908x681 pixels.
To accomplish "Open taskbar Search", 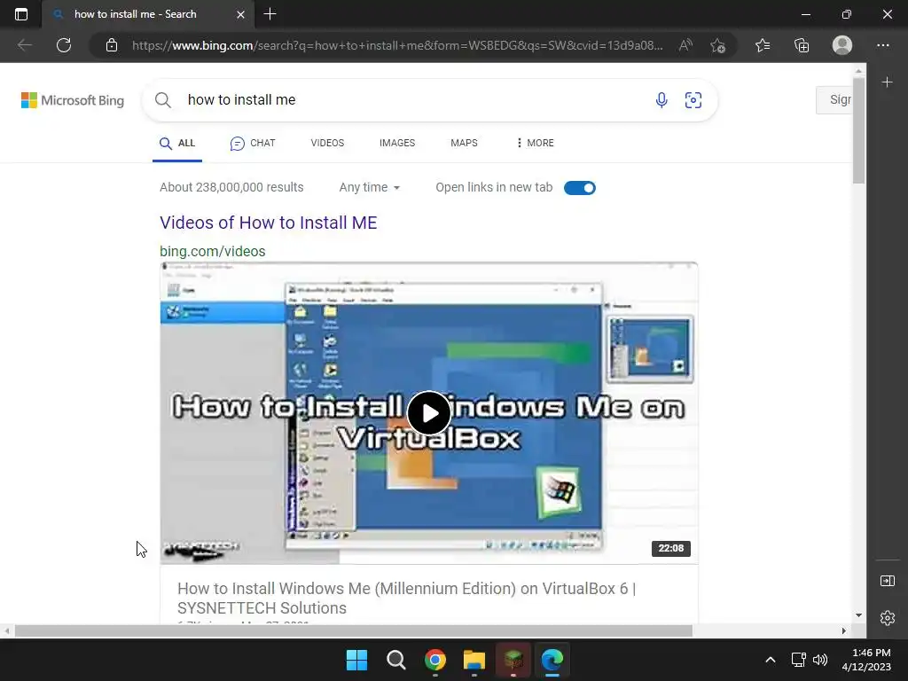I will click(396, 660).
